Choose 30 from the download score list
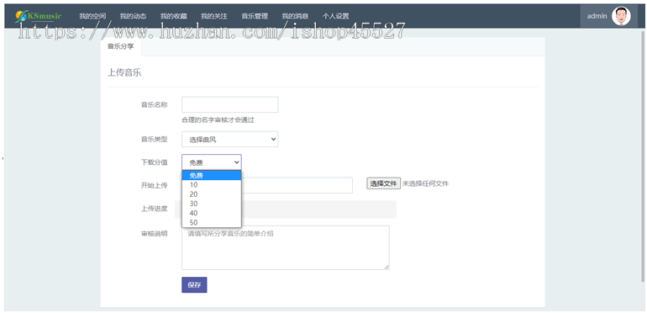 pos(212,204)
